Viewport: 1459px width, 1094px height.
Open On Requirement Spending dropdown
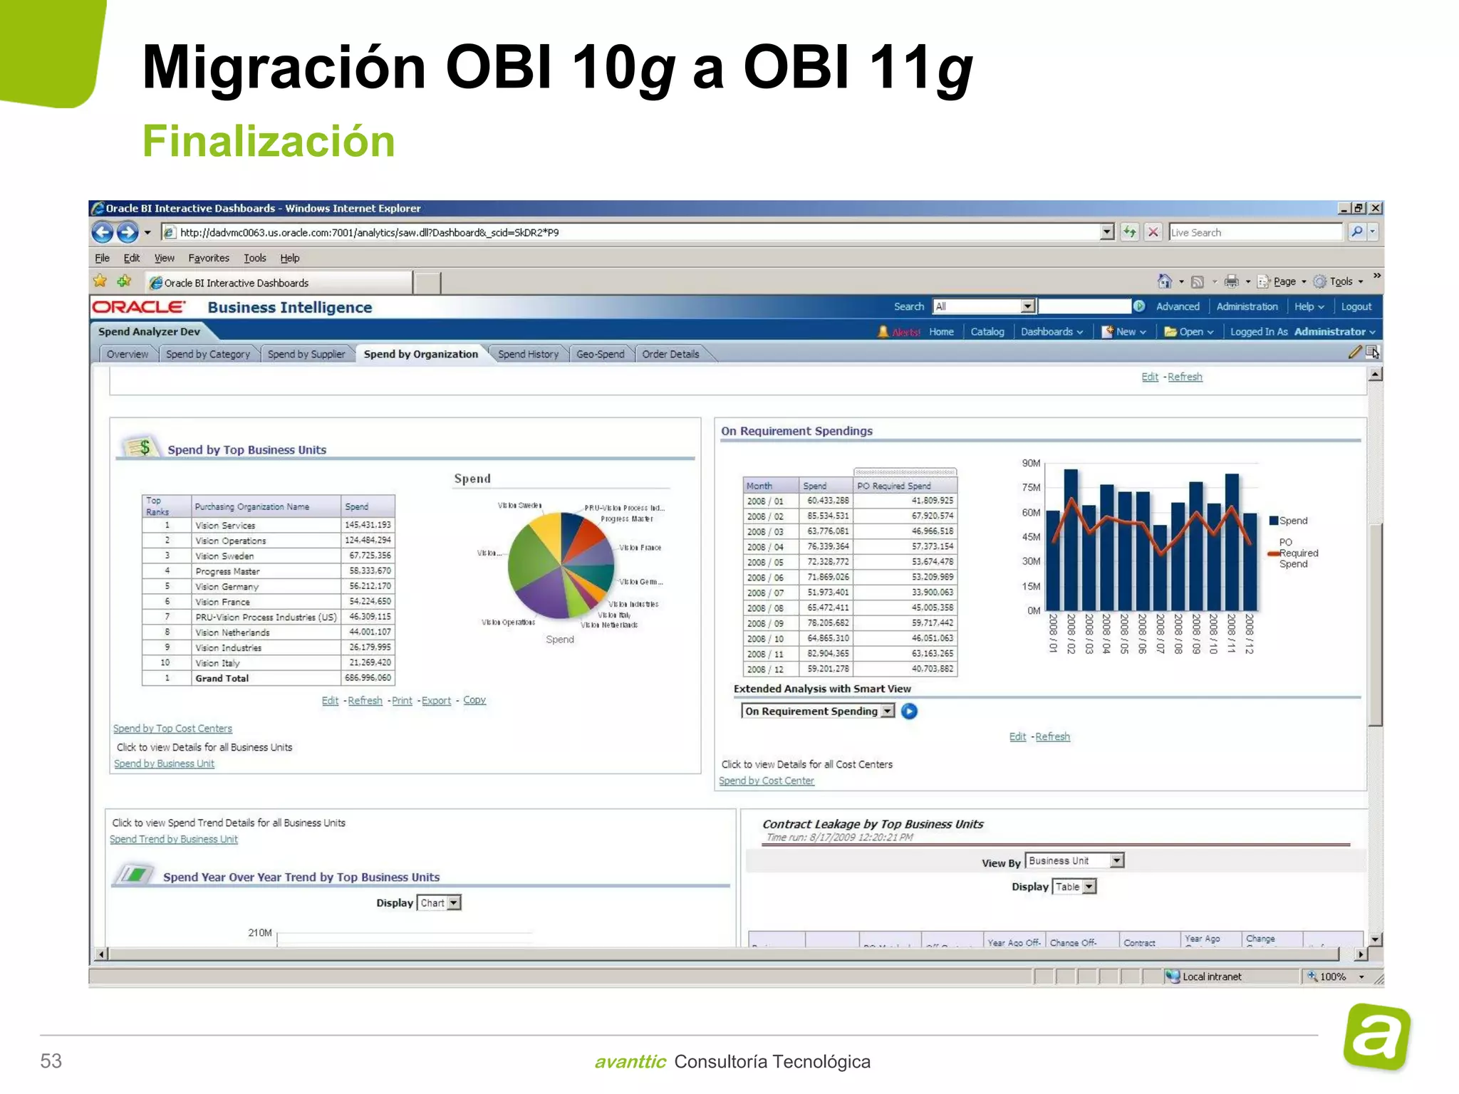click(x=888, y=712)
